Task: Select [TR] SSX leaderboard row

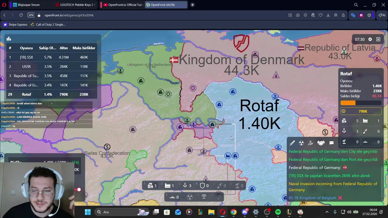Action: [52, 57]
